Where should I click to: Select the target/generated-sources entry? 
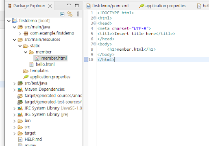pyautogui.click(x=53, y=96)
